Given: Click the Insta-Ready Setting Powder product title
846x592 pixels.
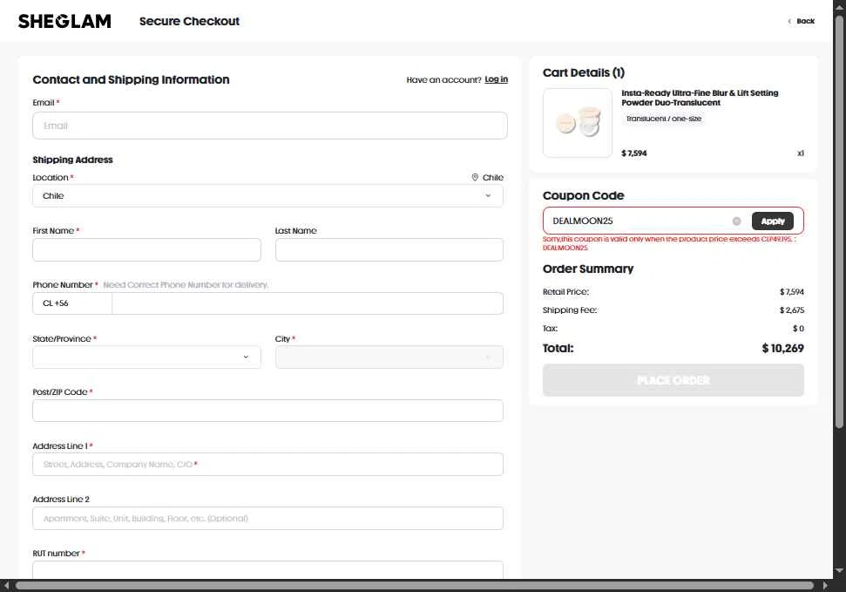Looking at the screenshot, I should 700,98.
